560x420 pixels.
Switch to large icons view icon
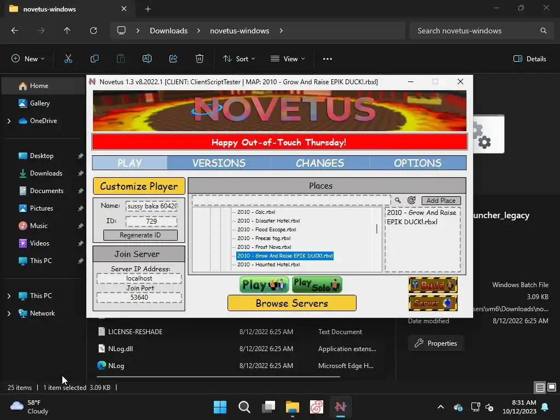[x=552, y=387]
